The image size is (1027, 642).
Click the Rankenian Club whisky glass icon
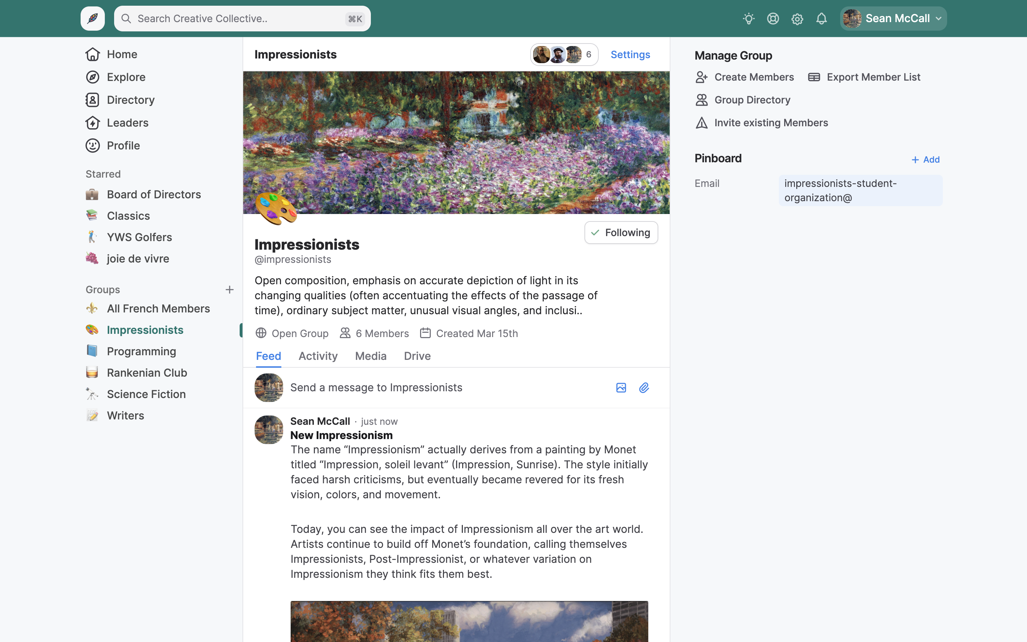(92, 373)
